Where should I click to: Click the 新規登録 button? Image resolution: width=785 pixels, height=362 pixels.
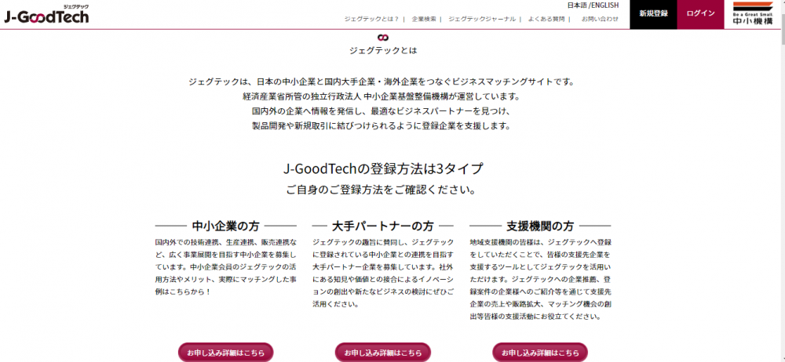(653, 14)
